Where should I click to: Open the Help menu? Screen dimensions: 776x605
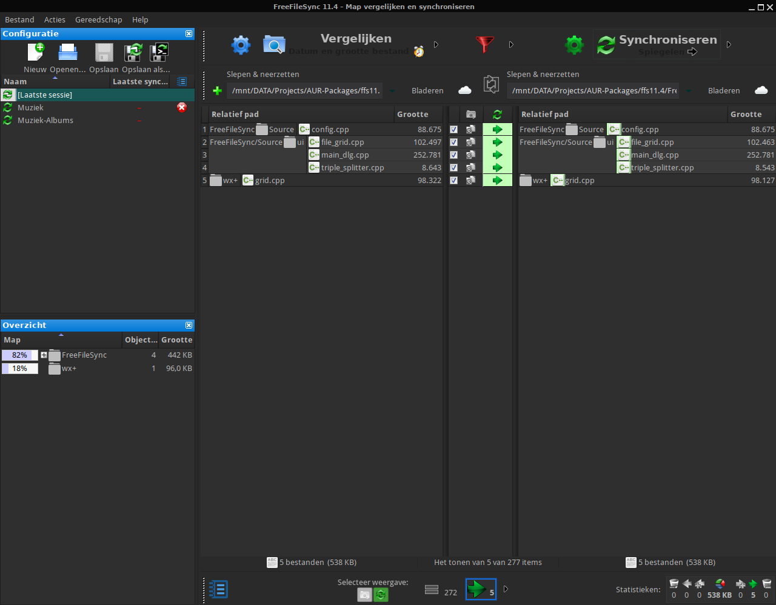point(140,20)
